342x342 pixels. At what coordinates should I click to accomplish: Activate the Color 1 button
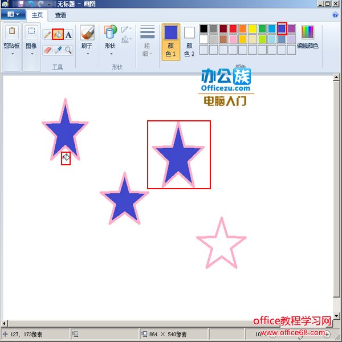click(171, 42)
